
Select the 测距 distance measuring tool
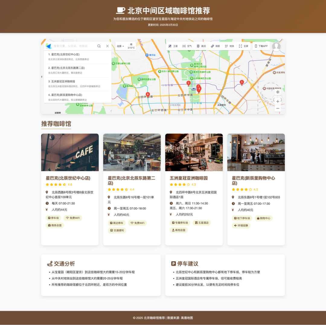click(215, 46)
